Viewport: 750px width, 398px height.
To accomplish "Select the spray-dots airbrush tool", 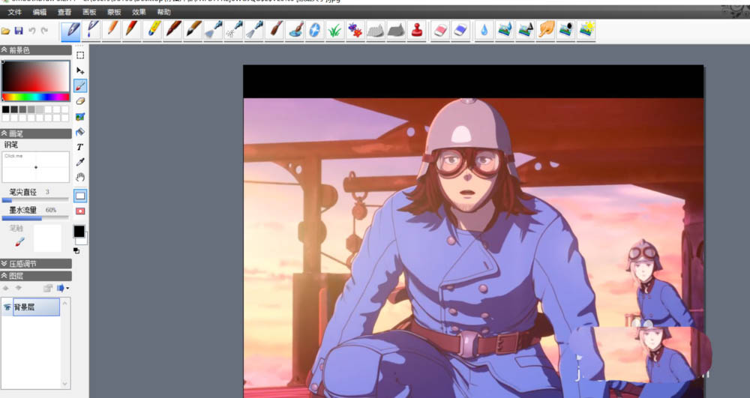I will (x=234, y=31).
